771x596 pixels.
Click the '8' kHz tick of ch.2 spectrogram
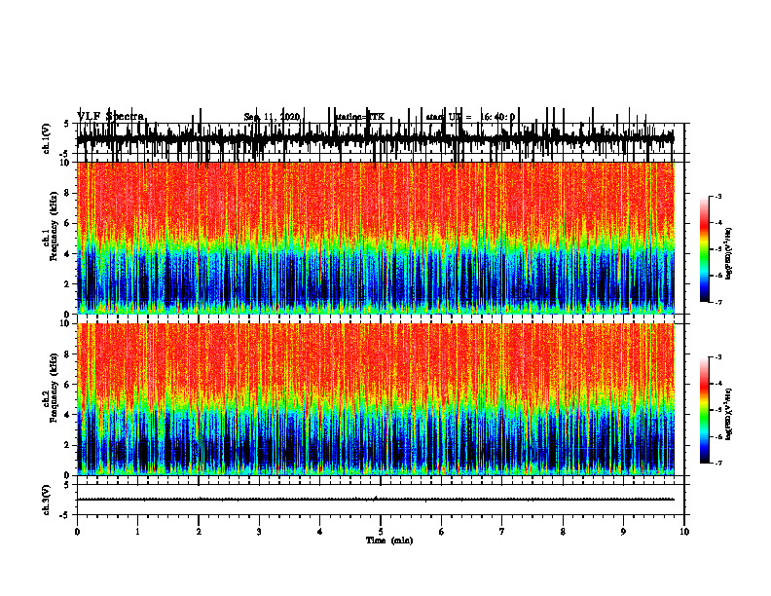[x=68, y=354]
